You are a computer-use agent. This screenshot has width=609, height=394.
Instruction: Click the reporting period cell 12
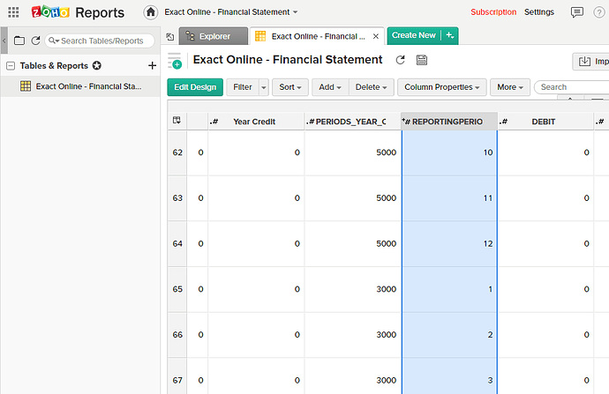point(449,244)
